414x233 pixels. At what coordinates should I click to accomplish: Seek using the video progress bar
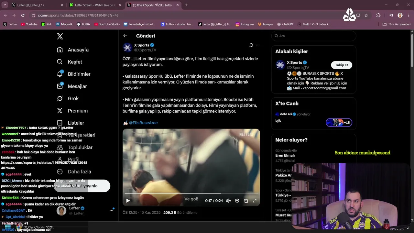pos(191,193)
